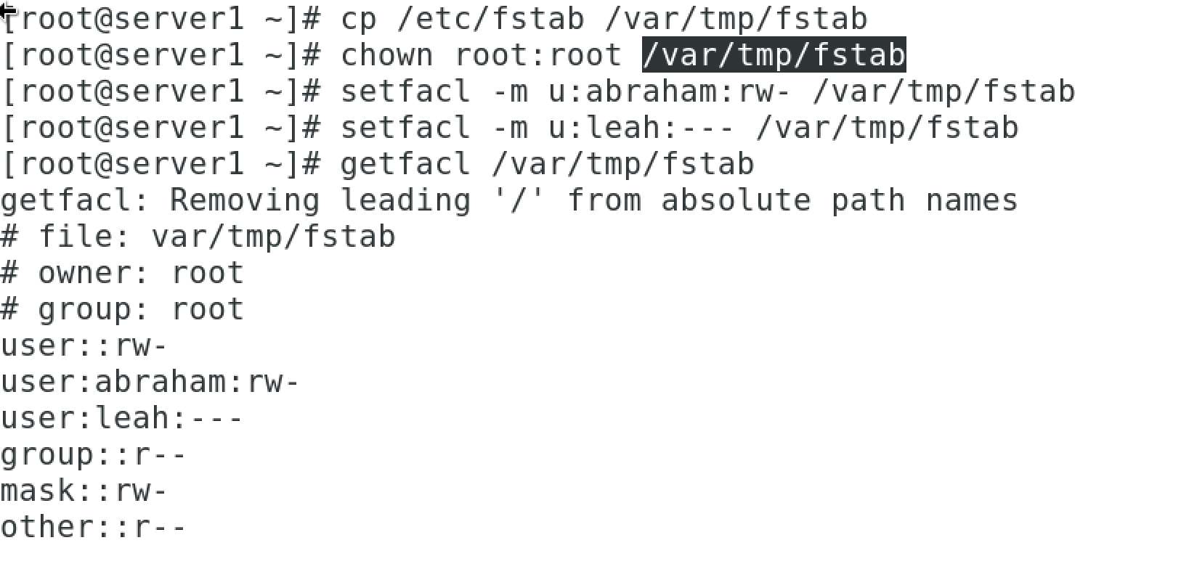Click the '# group: root' output line
The height and width of the screenshot is (572, 1181).
pyautogui.click(x=122, y=309)
